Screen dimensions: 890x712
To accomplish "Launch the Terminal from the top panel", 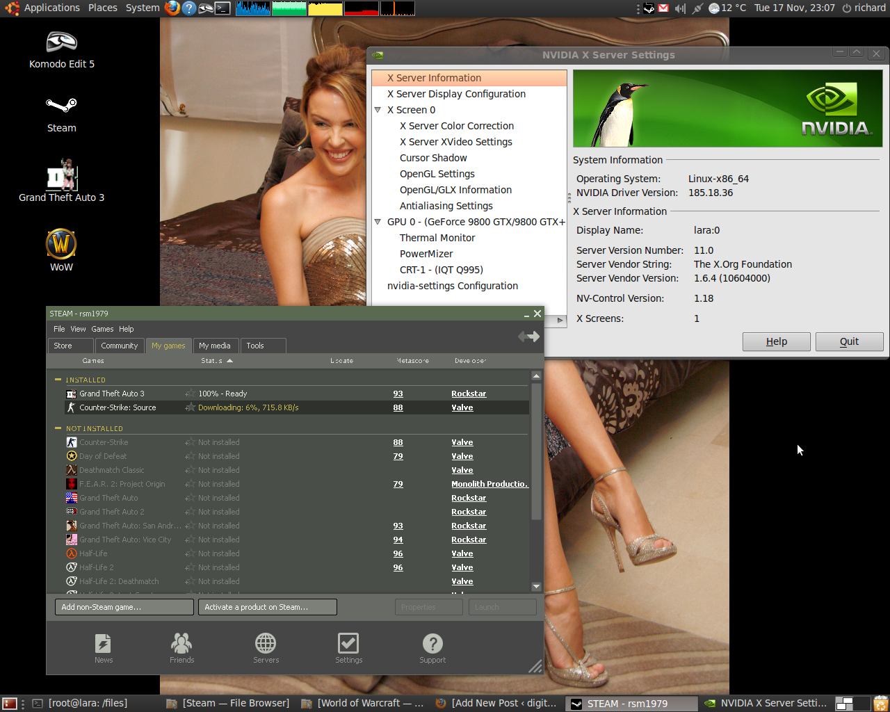I will pos(222,8).
